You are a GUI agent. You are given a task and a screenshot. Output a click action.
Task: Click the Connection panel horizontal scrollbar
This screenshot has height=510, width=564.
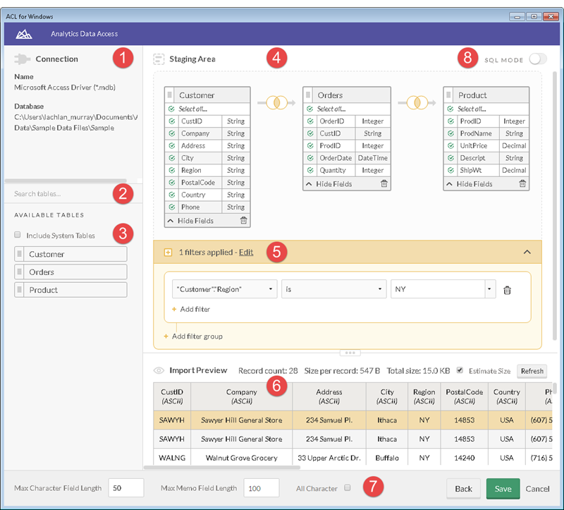[66, 181]
